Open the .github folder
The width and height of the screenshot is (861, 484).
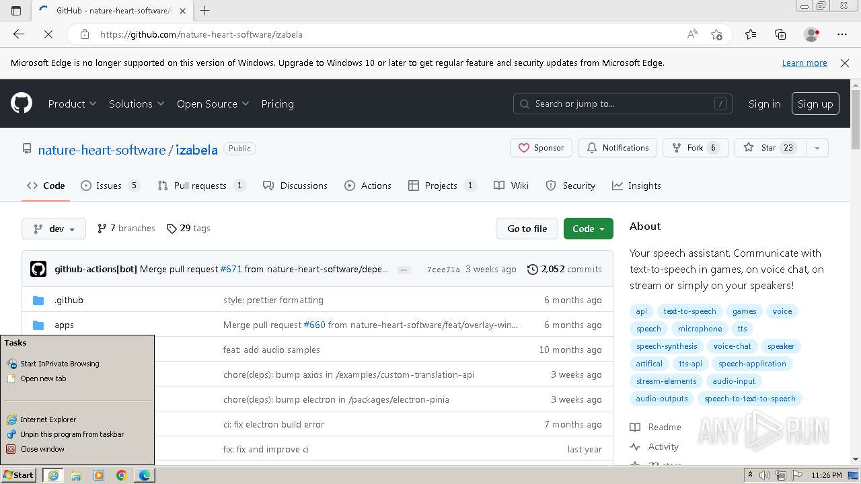tap(69, 300)
